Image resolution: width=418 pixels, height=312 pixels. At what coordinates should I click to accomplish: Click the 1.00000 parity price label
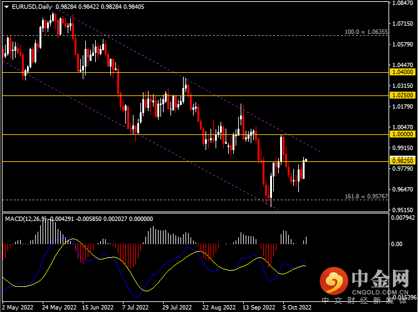[x=402, y=134]
